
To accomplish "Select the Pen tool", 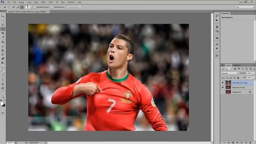I will click(x=3, y=76).
